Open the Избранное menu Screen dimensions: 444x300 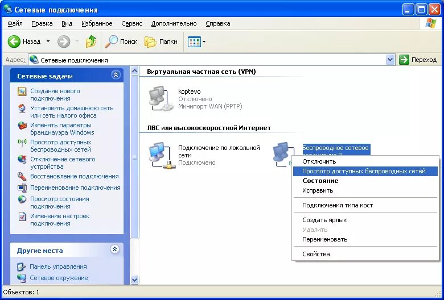click(97, 23)
